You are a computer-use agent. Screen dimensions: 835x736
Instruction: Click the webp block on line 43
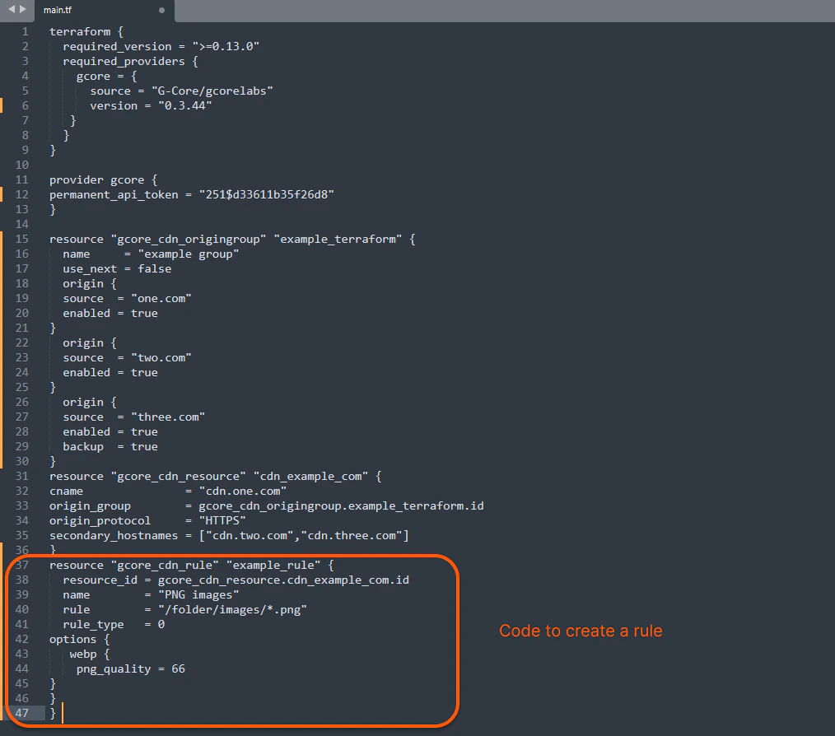click(89, 654)
